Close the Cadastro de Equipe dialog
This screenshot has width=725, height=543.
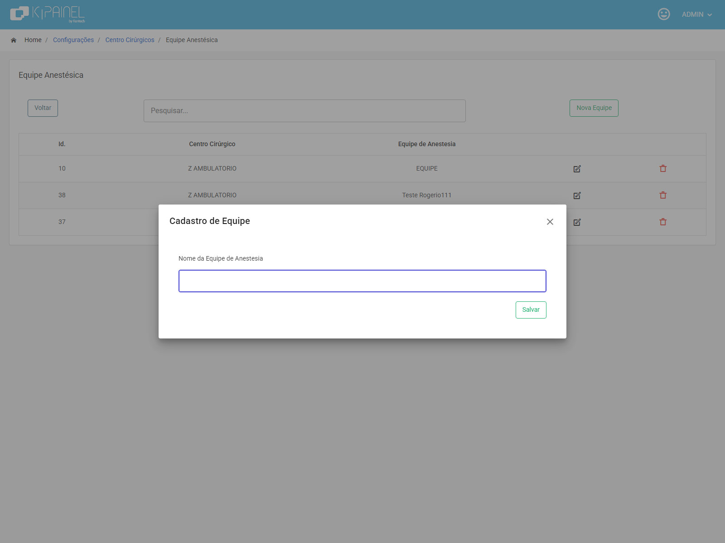[550, 222]
